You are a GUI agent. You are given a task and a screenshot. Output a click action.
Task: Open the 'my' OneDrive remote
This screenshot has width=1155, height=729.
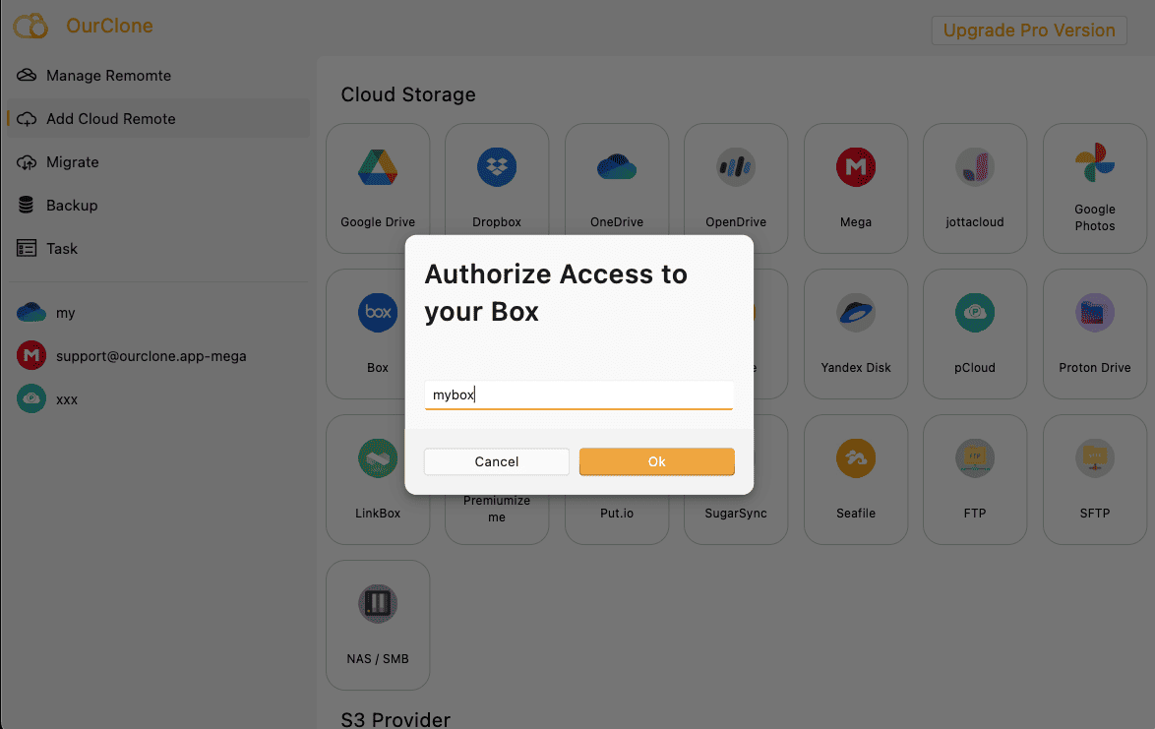[x=157, y=313]
